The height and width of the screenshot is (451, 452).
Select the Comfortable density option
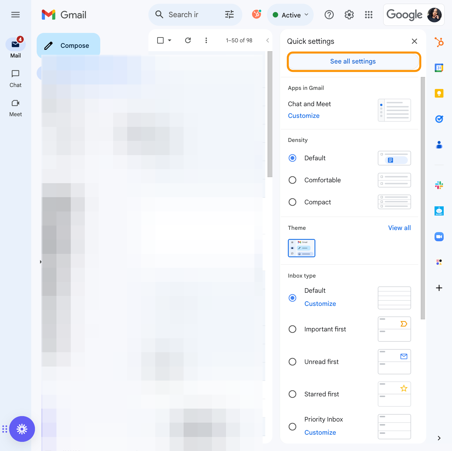[292, 180]
